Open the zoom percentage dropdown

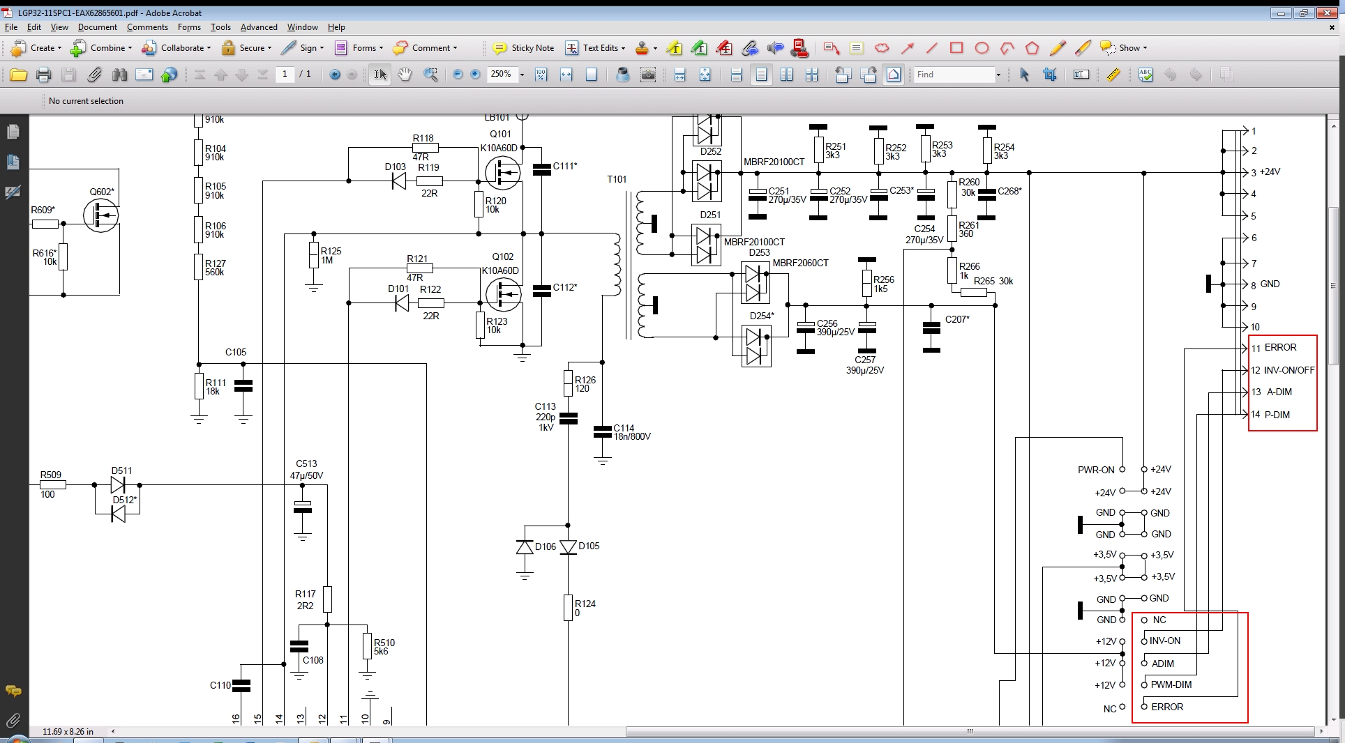pyautogui.click(x=522, y=75)
